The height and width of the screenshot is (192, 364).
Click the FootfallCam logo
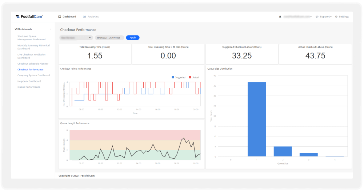click(29, 17)
